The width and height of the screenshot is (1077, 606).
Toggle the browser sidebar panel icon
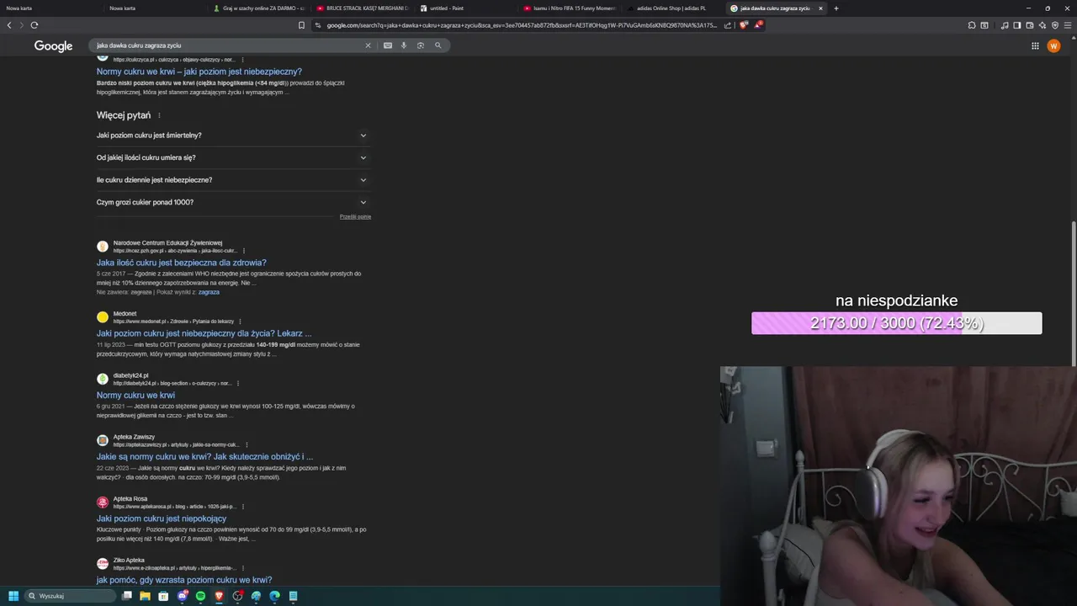coord(1017,25)
